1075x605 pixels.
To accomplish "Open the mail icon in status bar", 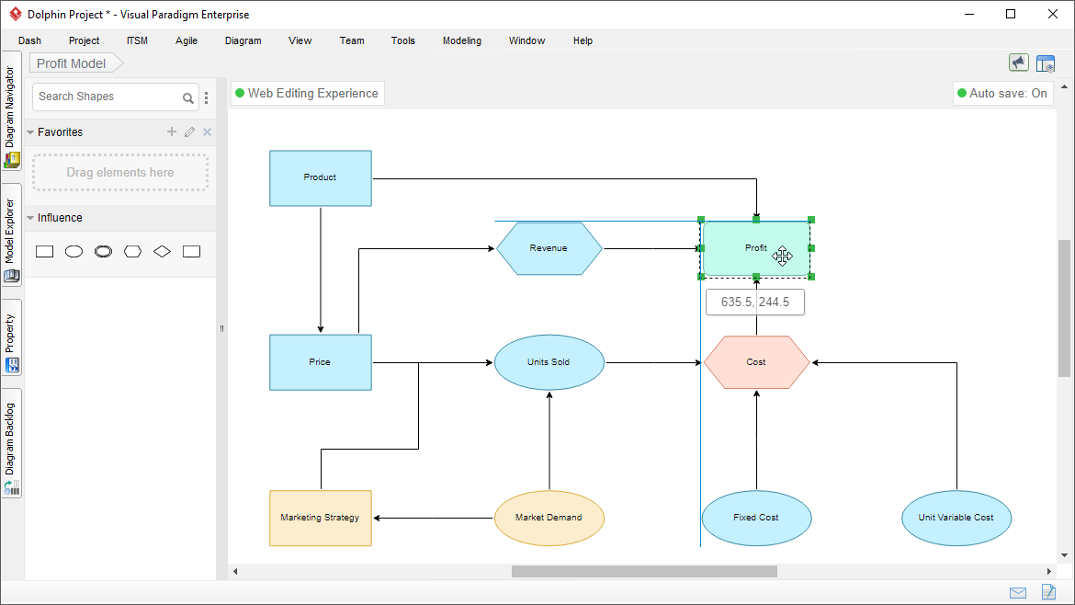I will coord(1018,593).
